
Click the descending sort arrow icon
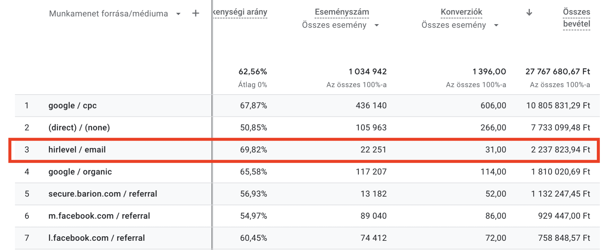529,12
